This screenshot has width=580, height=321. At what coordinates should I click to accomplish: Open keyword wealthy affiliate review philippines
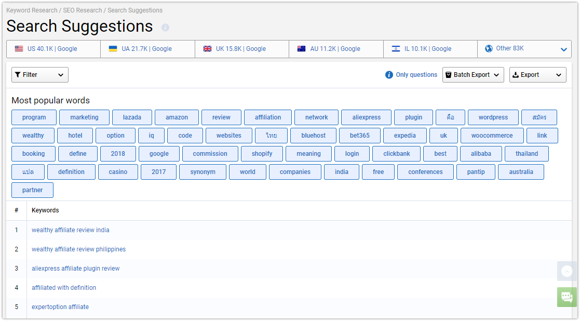point(78,249)
